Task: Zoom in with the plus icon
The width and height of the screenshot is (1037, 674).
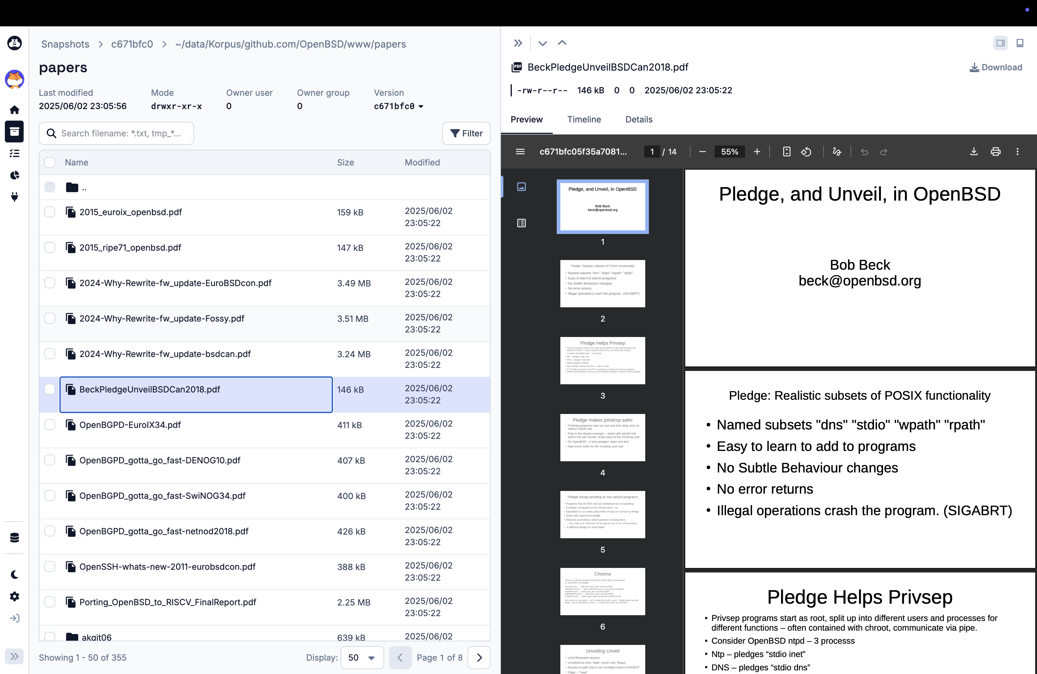Action: (757, 152)
